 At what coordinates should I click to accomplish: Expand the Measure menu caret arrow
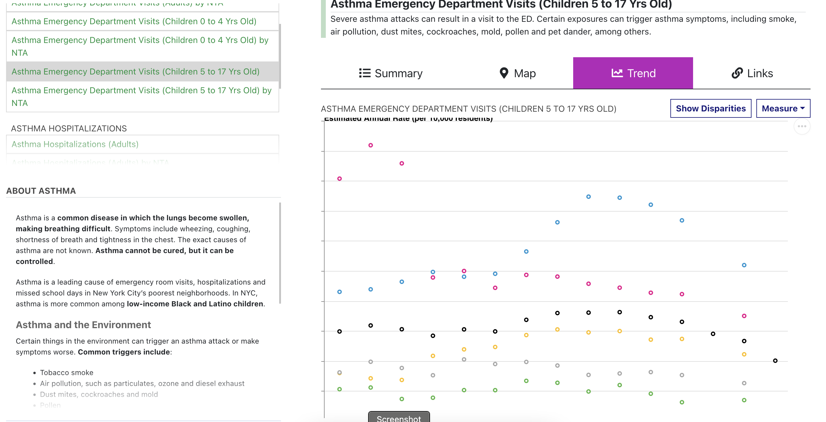point(803,108)
